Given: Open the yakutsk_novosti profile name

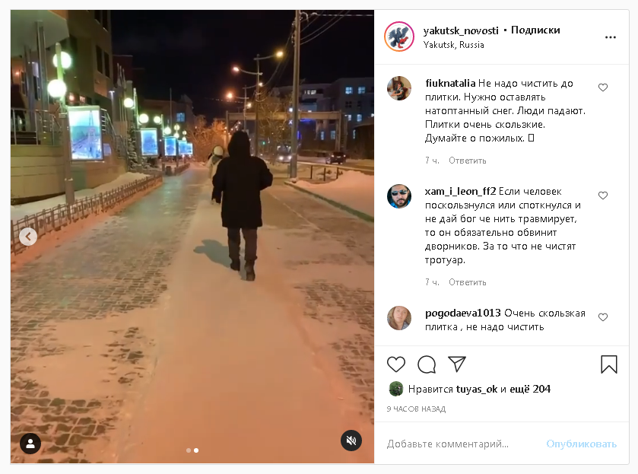Looking at the screenshot, I should [461, 30].
